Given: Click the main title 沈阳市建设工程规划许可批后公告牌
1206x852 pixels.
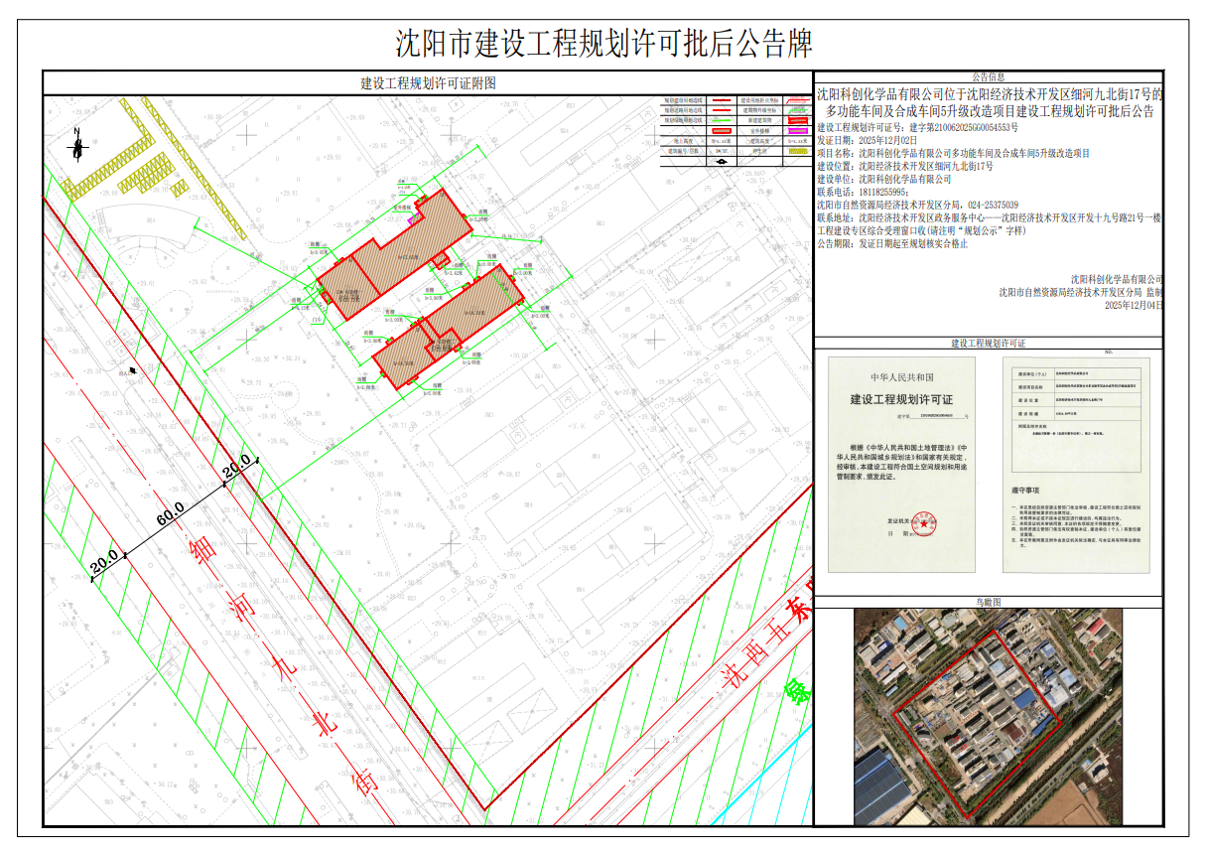Looking at the screenshot, I should [x=603, y=44].
